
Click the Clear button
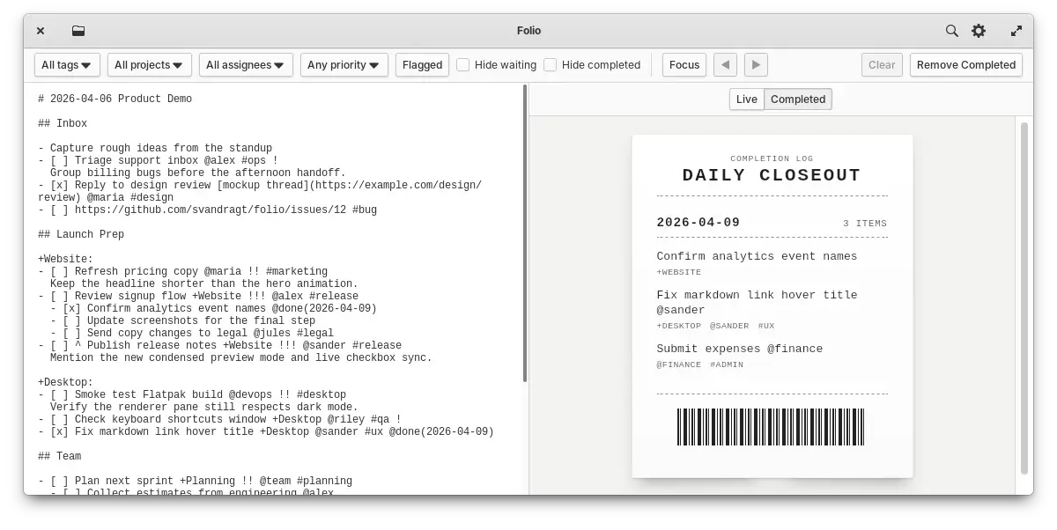click(882, 64)
